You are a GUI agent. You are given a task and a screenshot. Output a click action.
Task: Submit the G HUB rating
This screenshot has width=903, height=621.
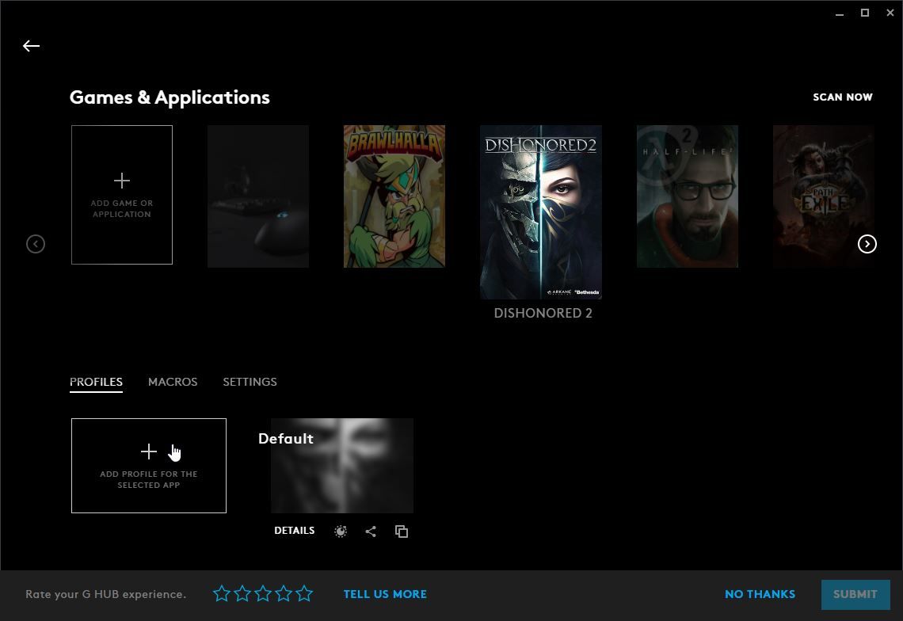(855, 595)
